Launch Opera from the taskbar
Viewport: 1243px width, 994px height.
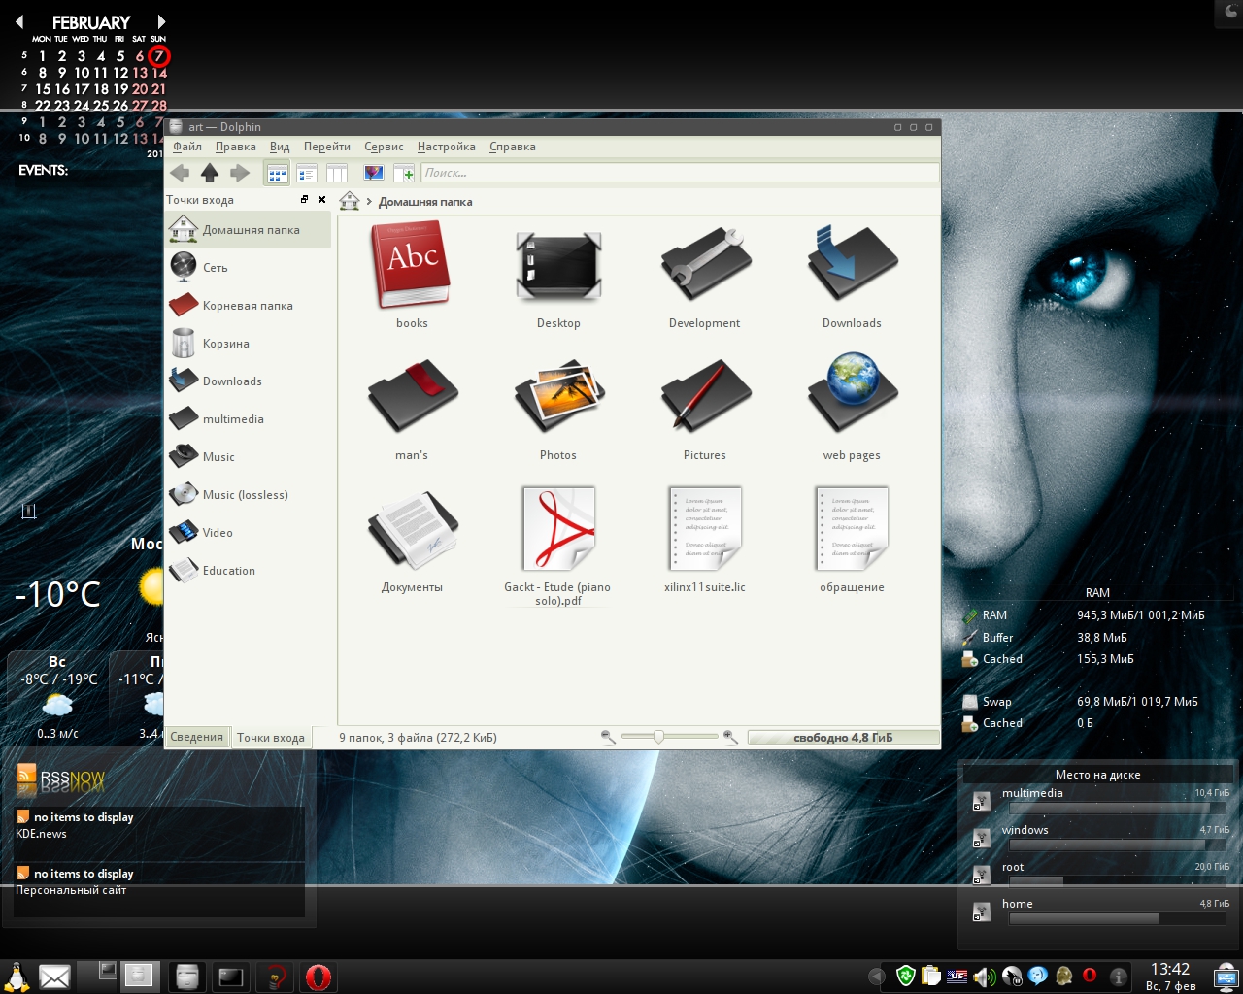(x=318, y=977)
